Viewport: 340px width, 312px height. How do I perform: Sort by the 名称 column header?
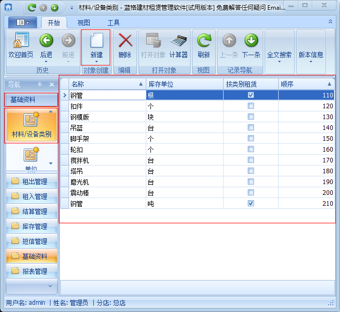click(107, 84)
